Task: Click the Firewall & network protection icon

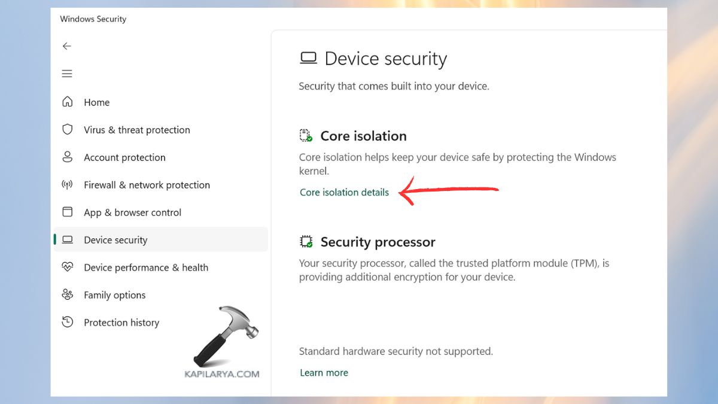Action: 68,184
